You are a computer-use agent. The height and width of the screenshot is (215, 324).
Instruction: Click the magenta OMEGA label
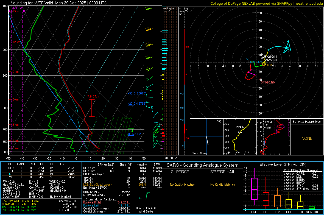click(x=17, y=8)
